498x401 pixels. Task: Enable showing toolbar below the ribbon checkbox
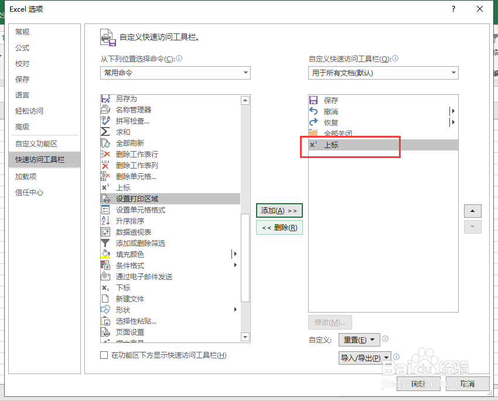click(104, 355)
